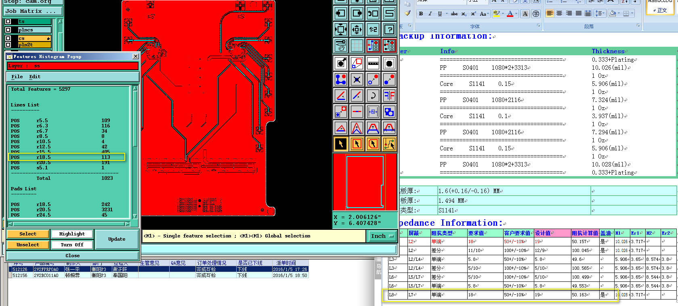Click the rotate curved-arrow icon
The width and height of the screenshot is (678, 306).
pyautogui.click(x=373, y=96)
